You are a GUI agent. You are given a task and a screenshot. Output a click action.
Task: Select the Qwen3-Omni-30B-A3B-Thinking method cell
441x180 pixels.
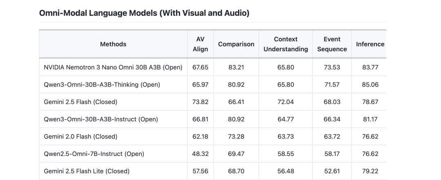(x=102, y=85)
